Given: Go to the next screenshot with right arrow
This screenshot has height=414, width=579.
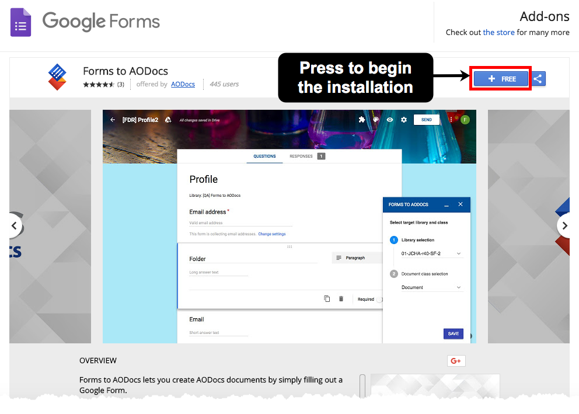Looking at the screenshot, I should tap(564, 225).
